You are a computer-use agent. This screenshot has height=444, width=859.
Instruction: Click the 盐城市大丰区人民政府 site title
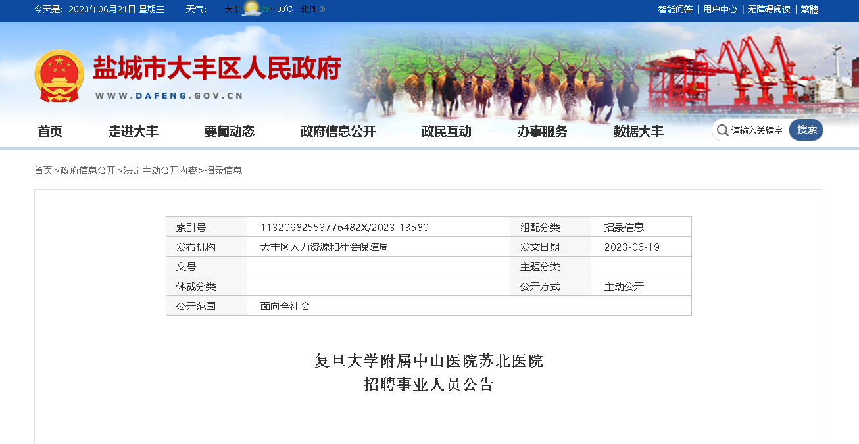click(216, 68)
